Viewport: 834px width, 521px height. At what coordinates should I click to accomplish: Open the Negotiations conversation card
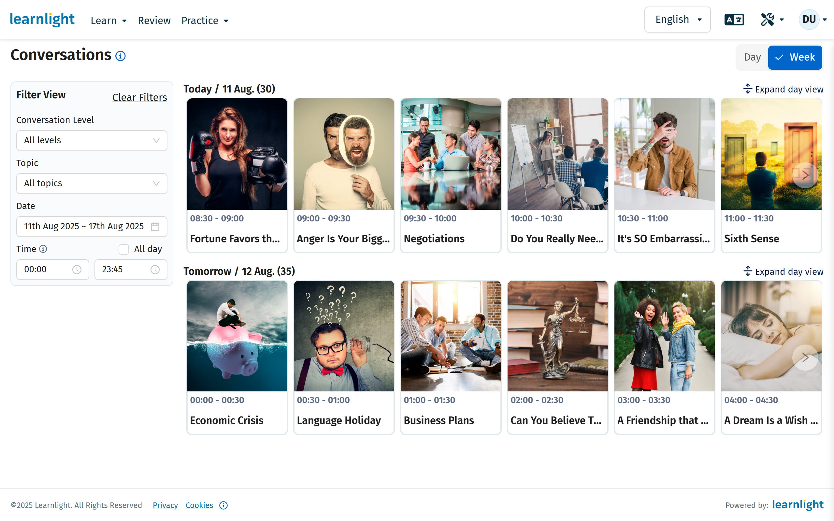click(451, 175)
